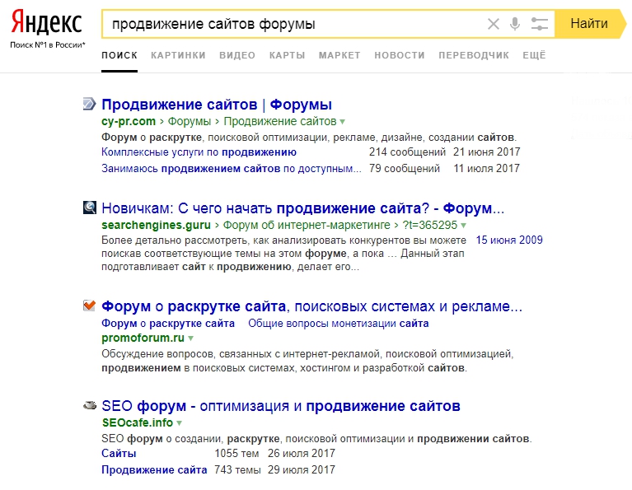Click Форумы breadcrumb under cy-pr.com
This screenshot has height=490, width=632.
click(190, 121)
